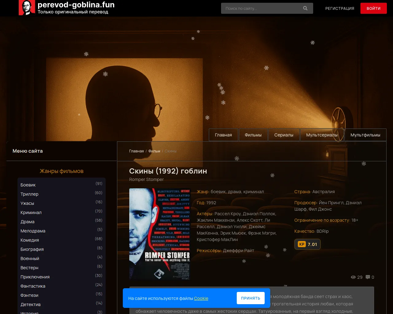The image size is (393, 314).
Task: Click the eye icon showing 29 views
Action: [353, 277]
